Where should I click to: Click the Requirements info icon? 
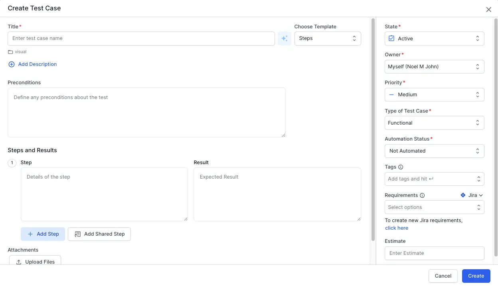[422, 195]
